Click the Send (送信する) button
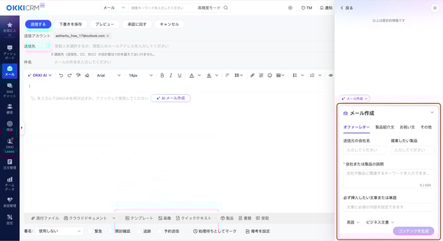Image resolution: width=443 pixels, height=241 pixels. 38,24
